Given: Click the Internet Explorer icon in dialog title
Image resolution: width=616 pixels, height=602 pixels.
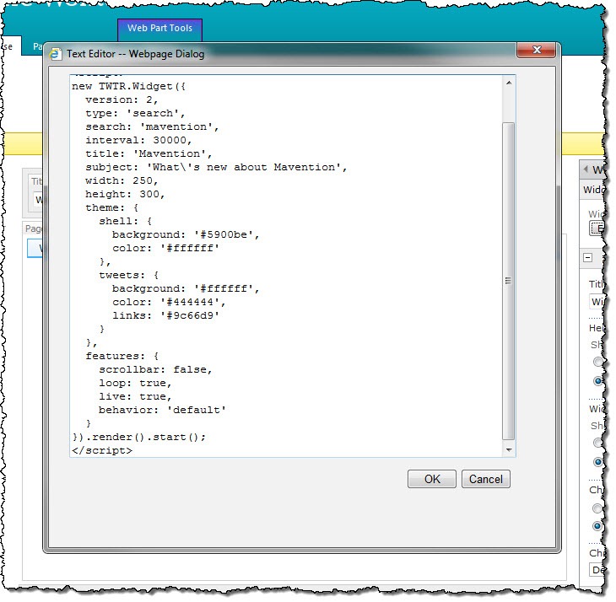Looking at the screenshot, I should pyautogui.click(x=55, y=54).
